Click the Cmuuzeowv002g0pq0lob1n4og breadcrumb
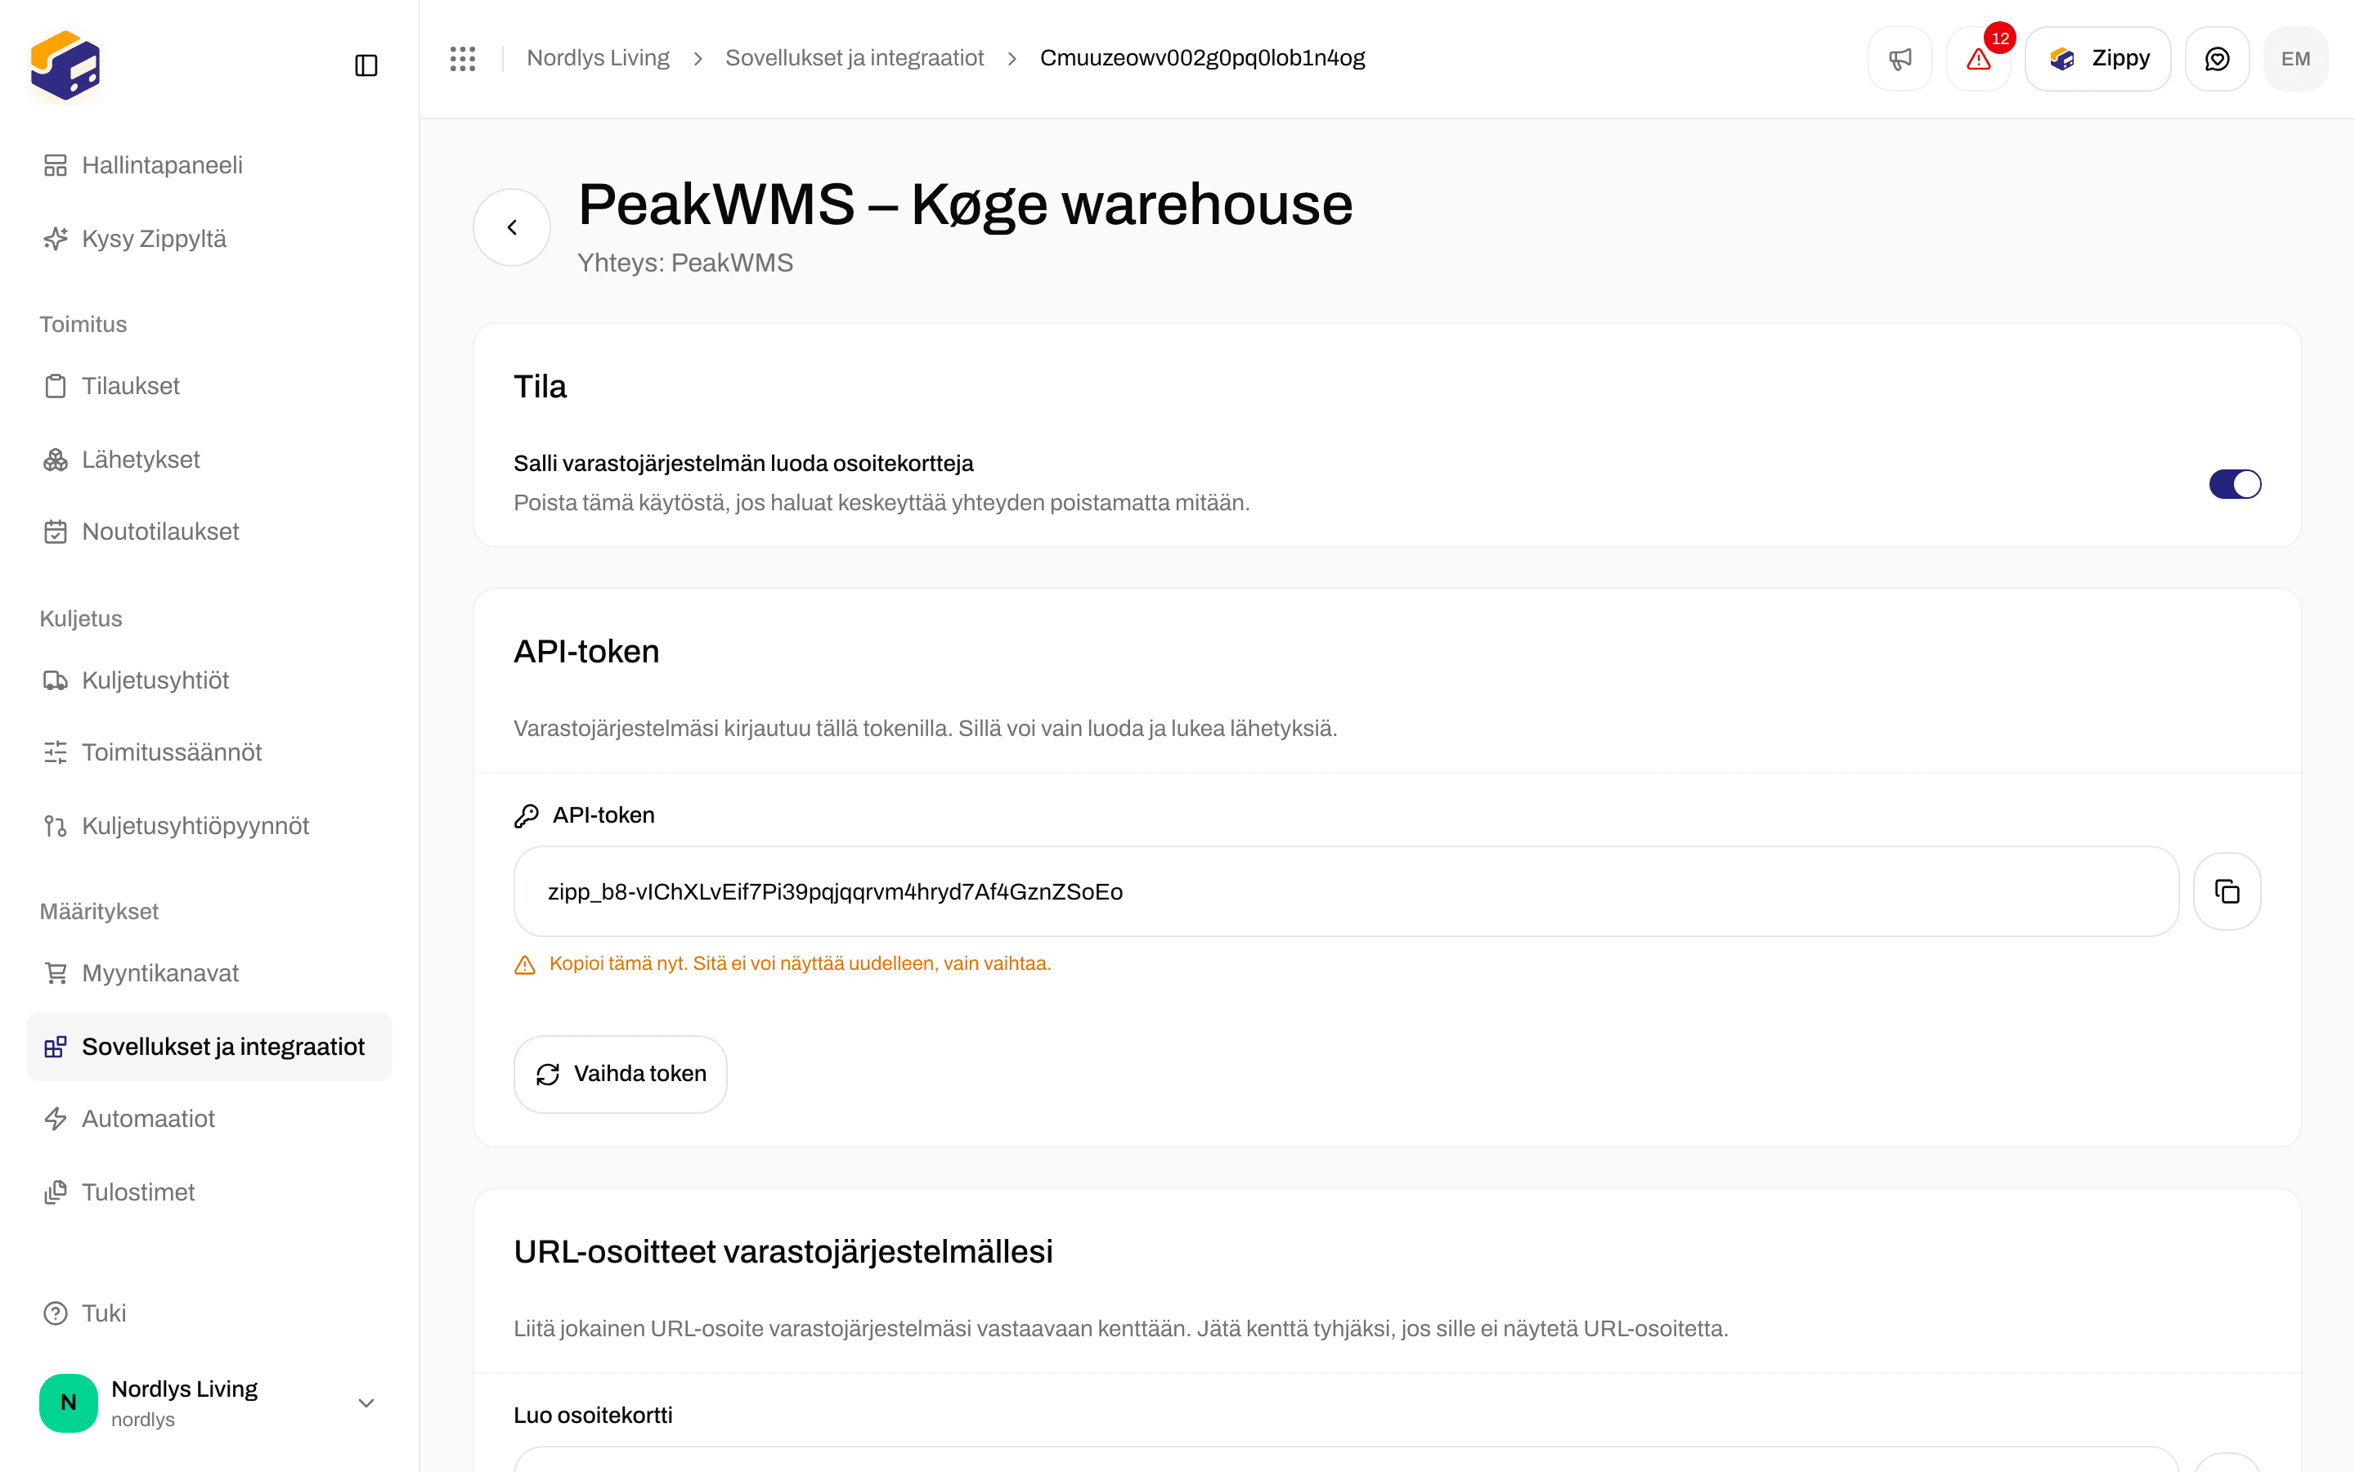2355x1472 pixels. tap(1202, 58)
